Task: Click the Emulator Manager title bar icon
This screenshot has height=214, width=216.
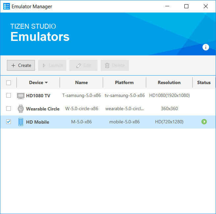Action: pos(7,6)
